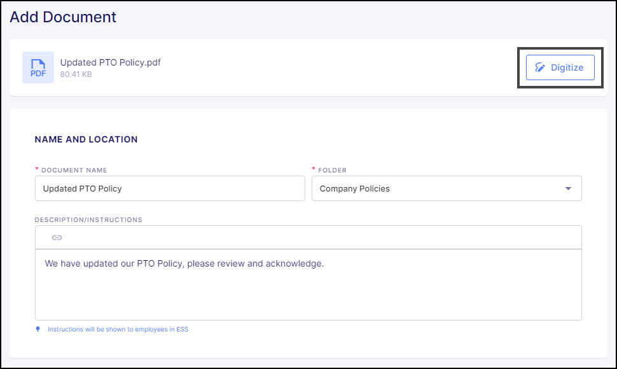Screen dimensions: 617x369
Task: Click the link icon in the description toolbar
Action: pyautogui.click(x=57, y=237)
